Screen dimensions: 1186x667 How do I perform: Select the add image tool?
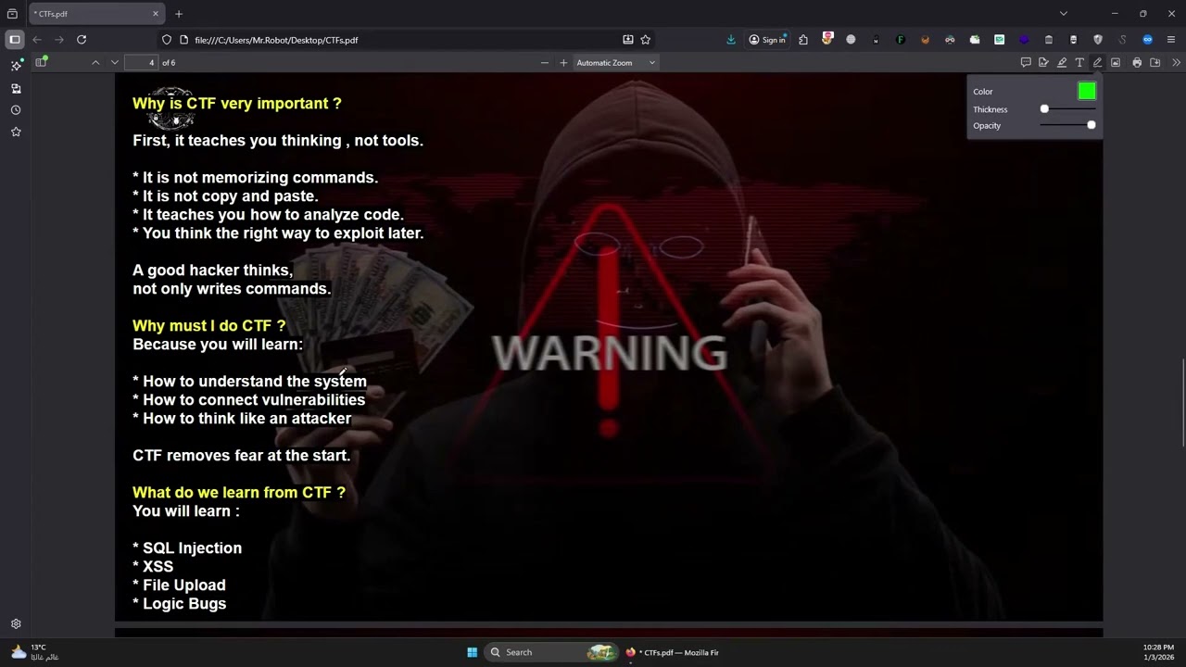1116,62
